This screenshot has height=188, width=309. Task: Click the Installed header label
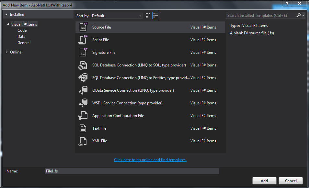[17, 14]
